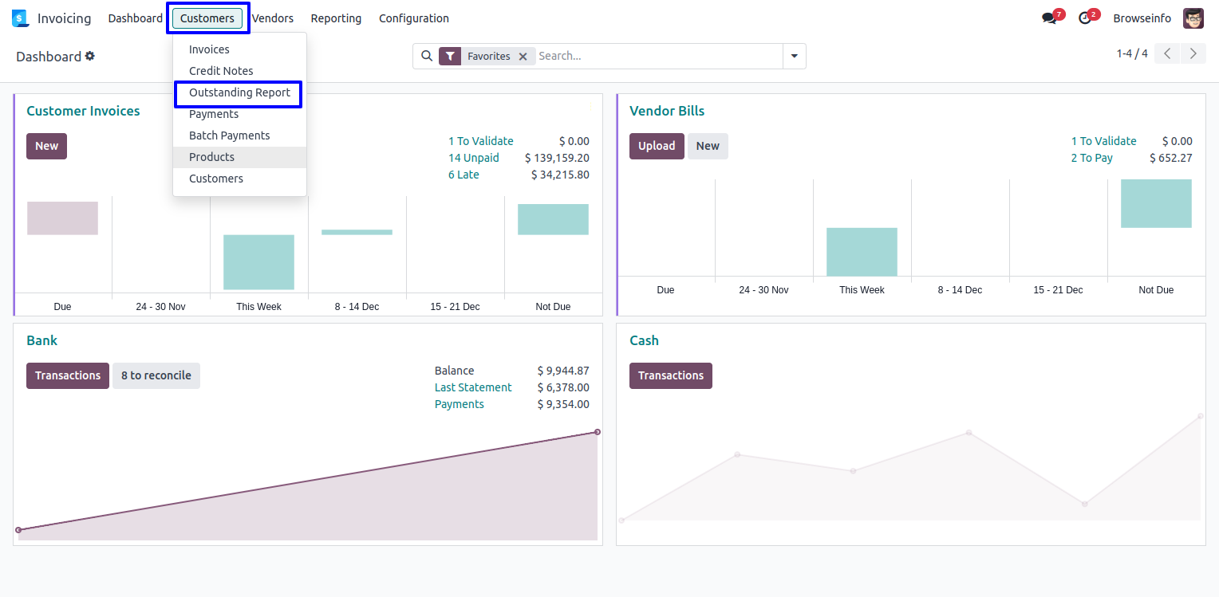Click the Invoicing app logo icon
1219x597 pixels.
pyautogui.click(x=20, y=18)
